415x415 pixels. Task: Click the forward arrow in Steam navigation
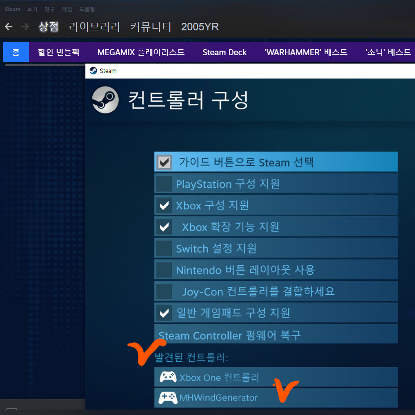pyautogui.click(x=25, y=27)
